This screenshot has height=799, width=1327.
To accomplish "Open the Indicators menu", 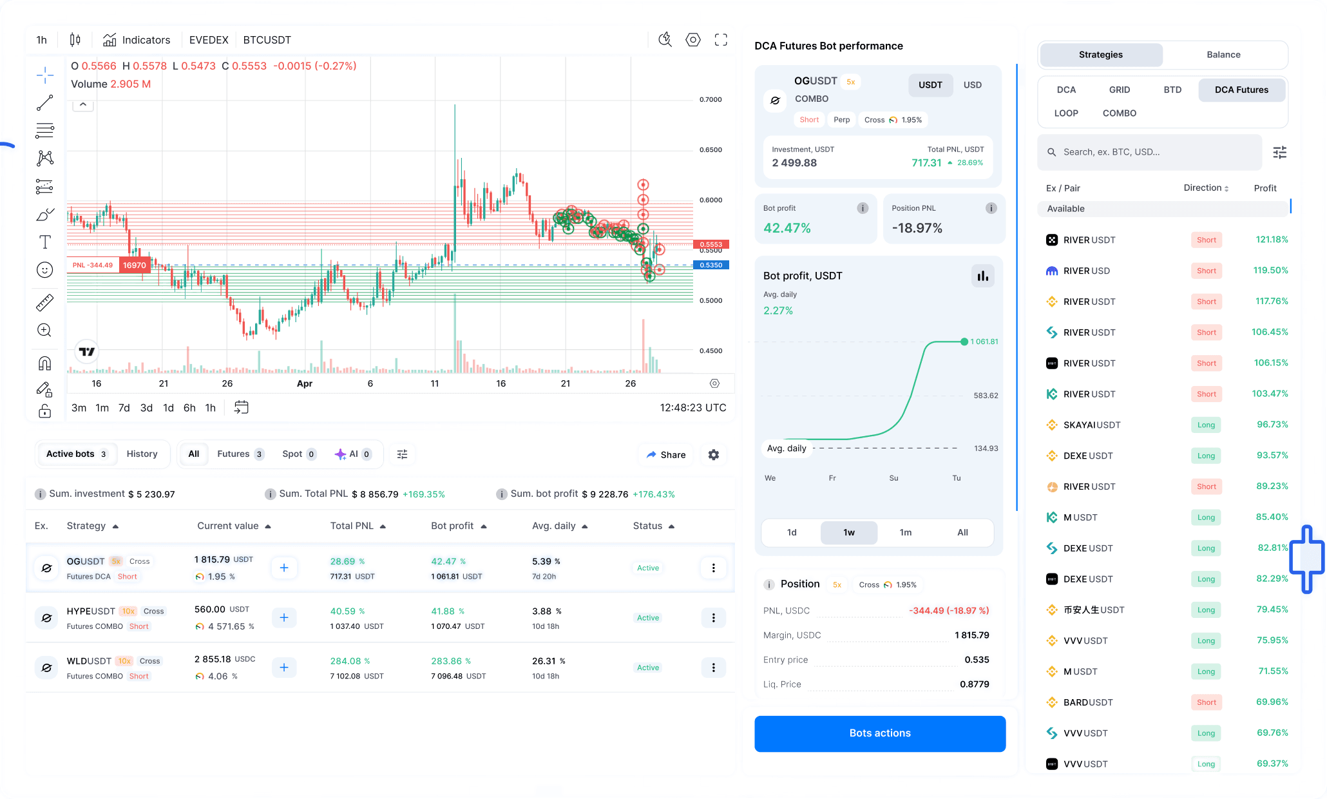I will tap(137, 40).
